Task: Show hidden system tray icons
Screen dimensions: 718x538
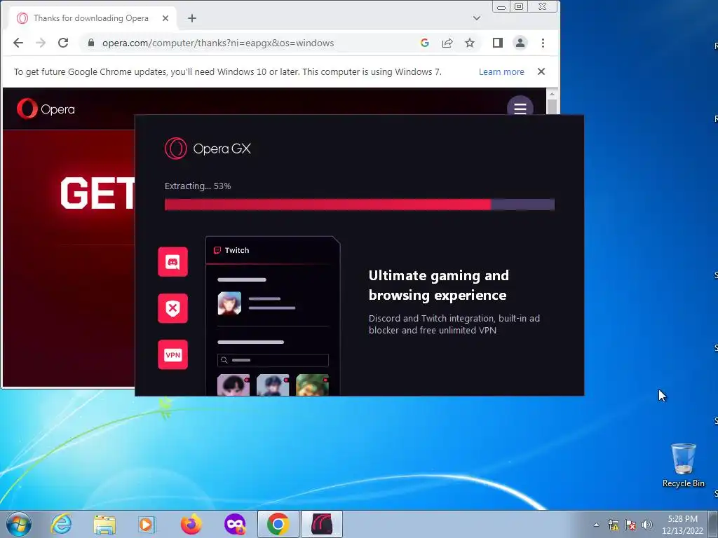Action: (596, 525)
